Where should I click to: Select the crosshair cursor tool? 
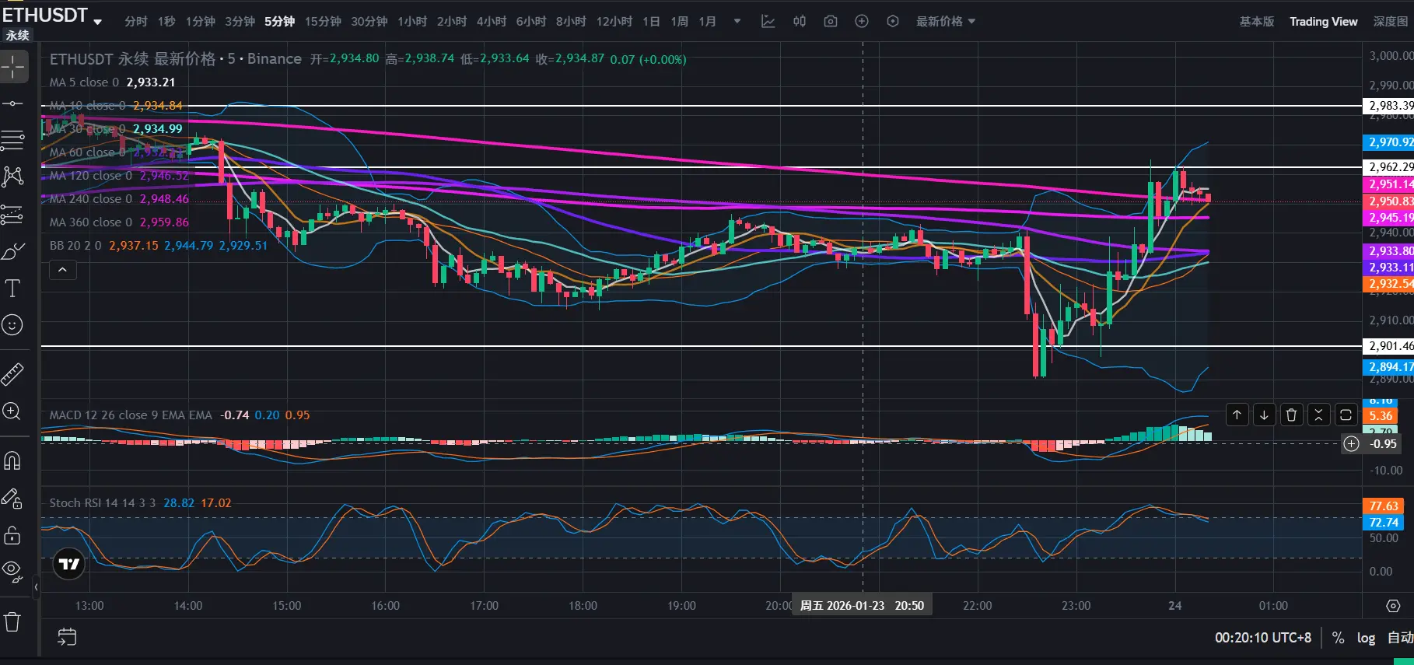13,67
